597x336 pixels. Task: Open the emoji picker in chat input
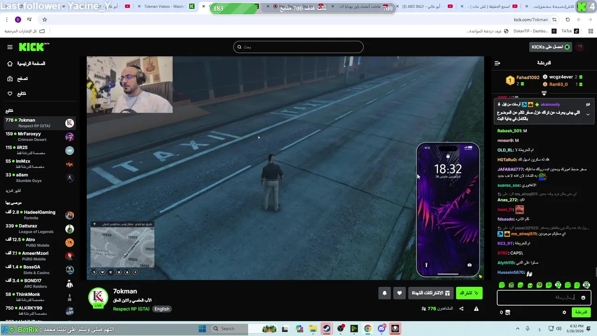tap(583, 298)
